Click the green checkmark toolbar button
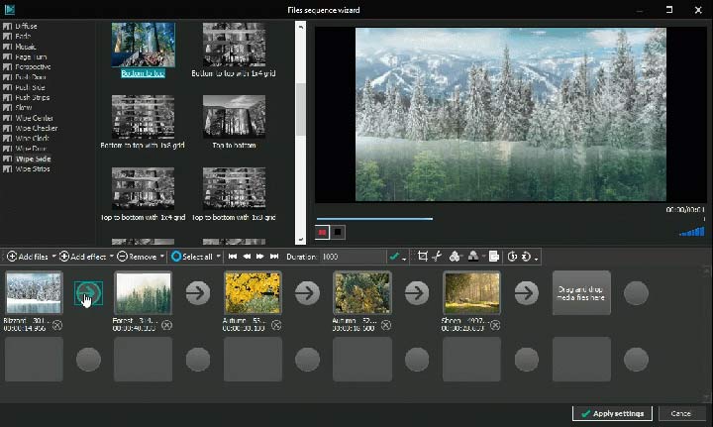This screenshot has height=427, width=713. (x=395, y=257)
